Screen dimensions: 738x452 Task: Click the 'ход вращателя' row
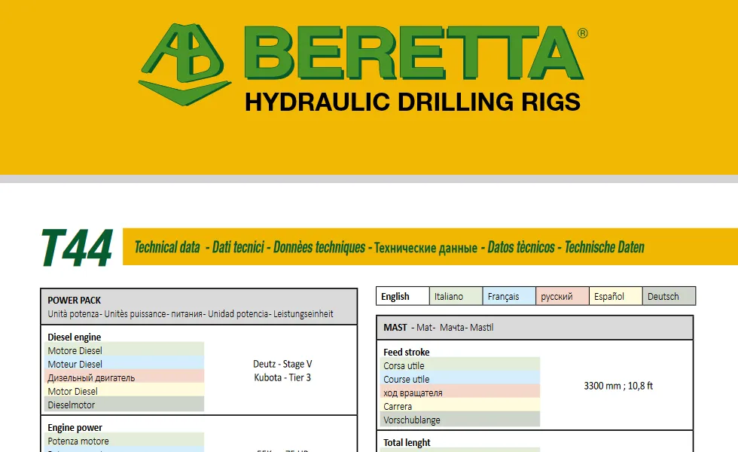point(460,393)
